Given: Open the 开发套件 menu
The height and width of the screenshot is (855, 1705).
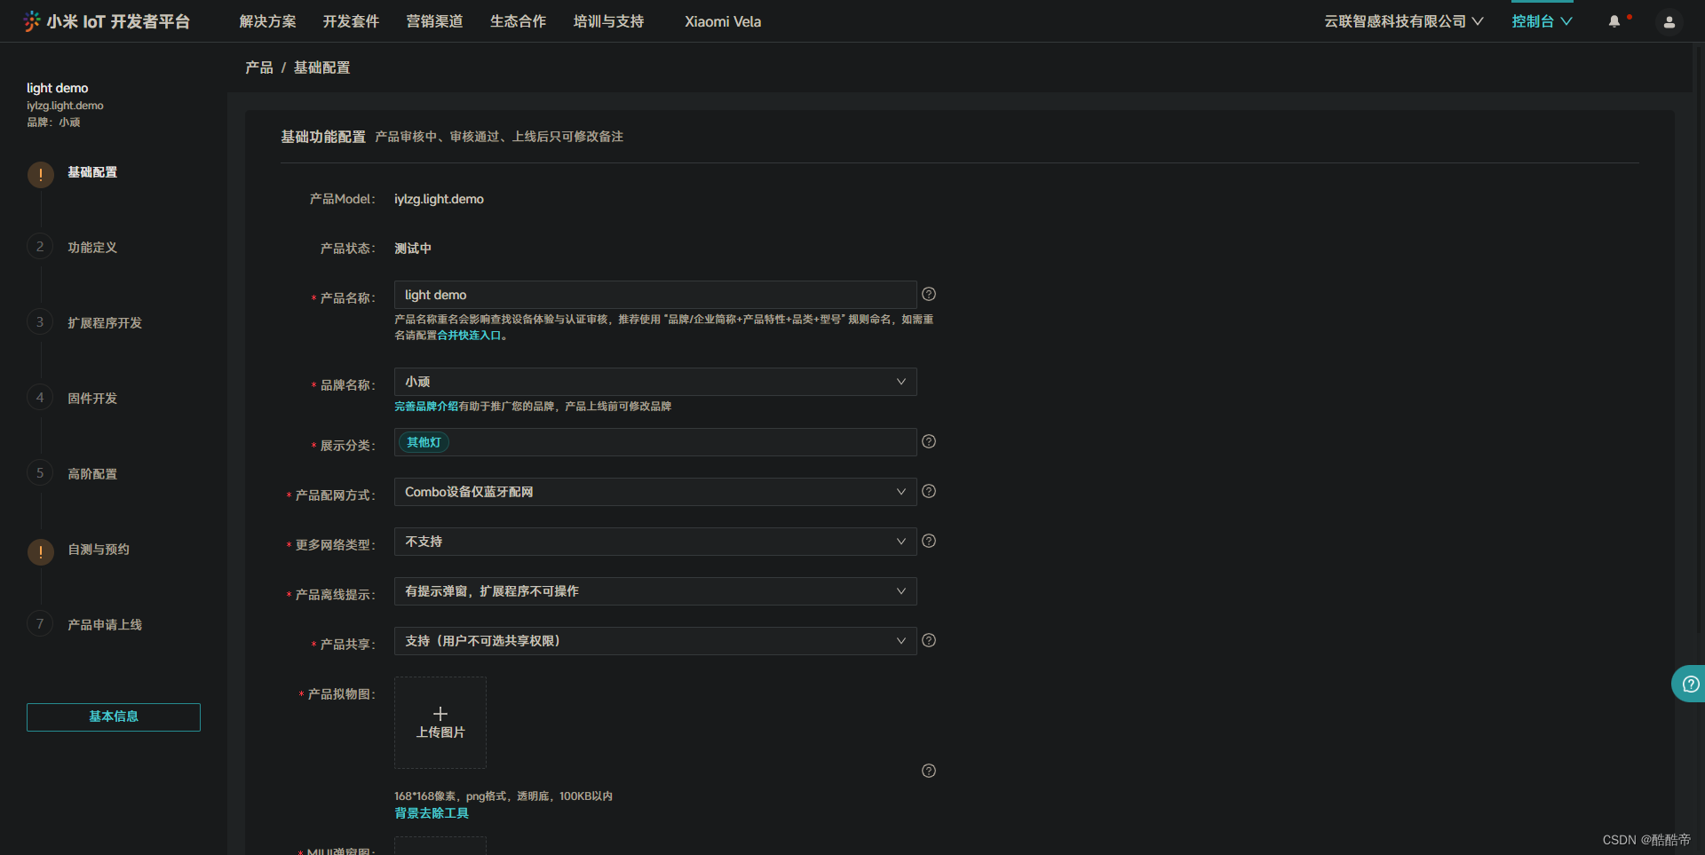Looking at the screenshot, I should coord(351,21).
